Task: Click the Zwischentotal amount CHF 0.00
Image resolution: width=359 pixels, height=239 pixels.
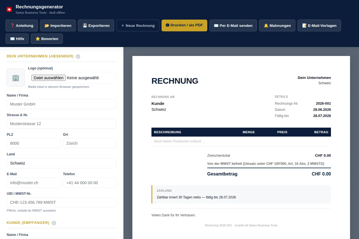Action: pyautogui.click(x=323, y=156)
